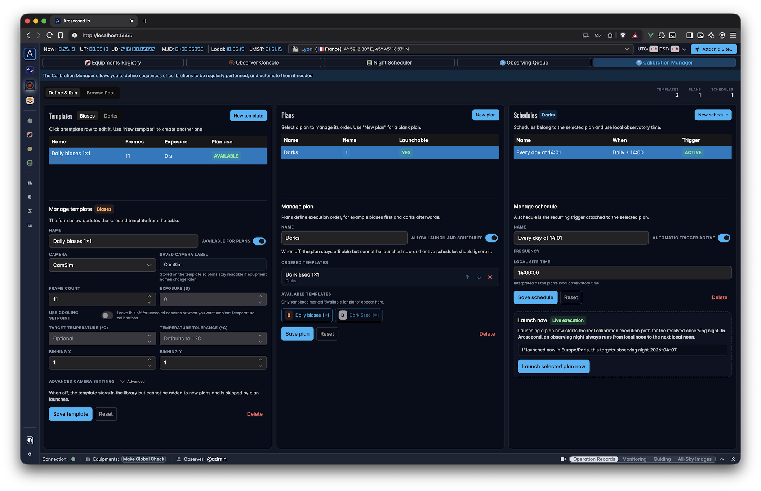Viewport: 761px width, 491px height.
Task: Switch to the Night Scheduler tab
Action: [x=389, y=62]
